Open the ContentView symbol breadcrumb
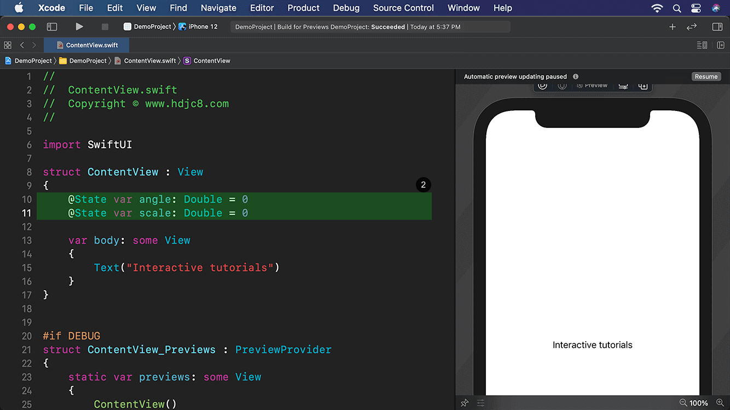 point(207,61)
